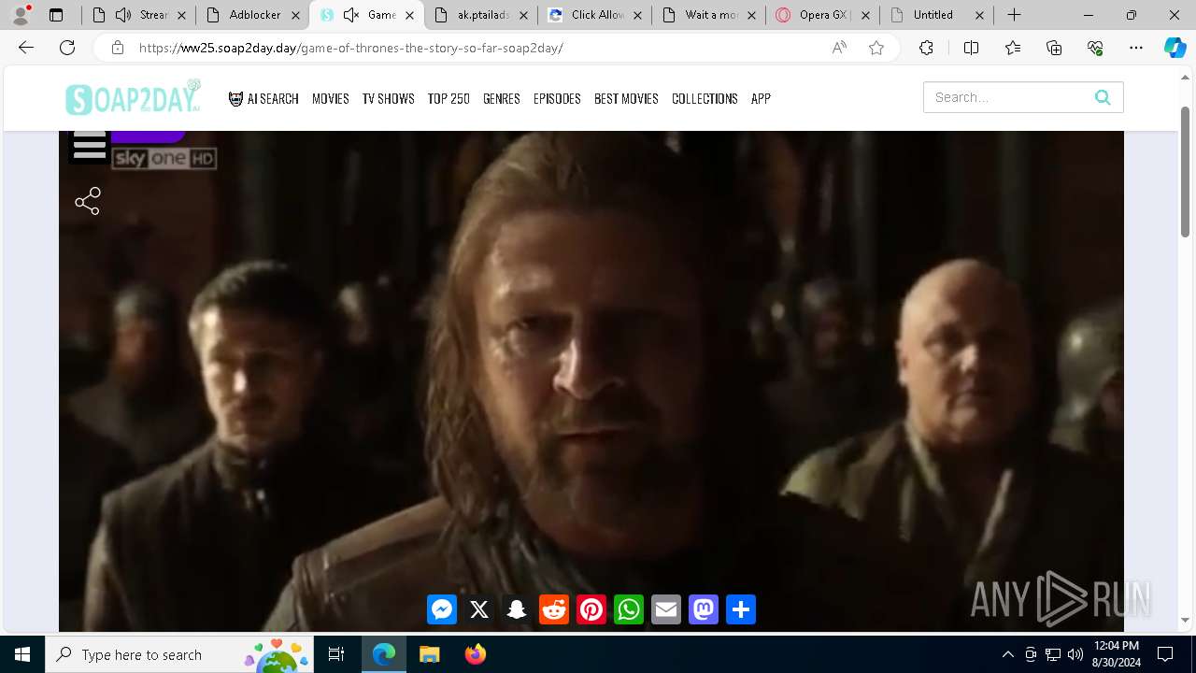Open the video player hamburger menu
The image size is (1196, 673).
click(x=89, y=147)
